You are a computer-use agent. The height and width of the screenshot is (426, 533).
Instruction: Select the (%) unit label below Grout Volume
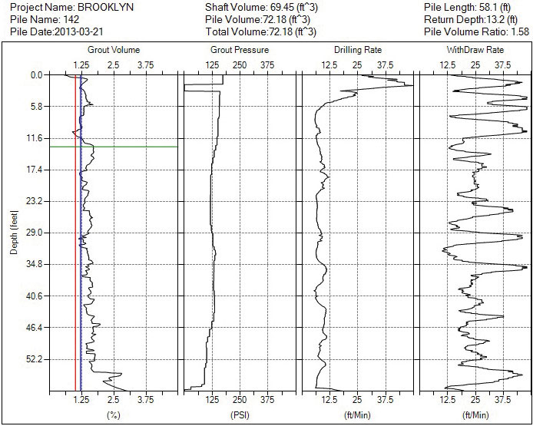click(x=113, y=414)
